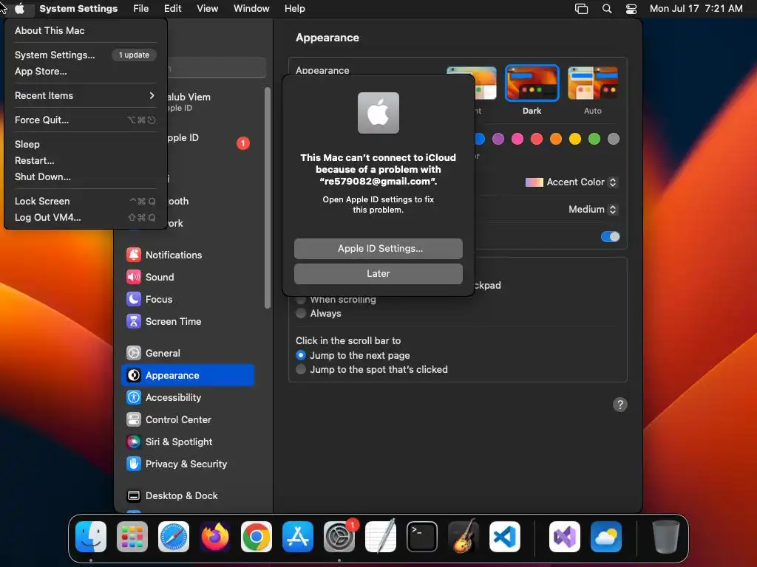The height and width of the screenshot is (567, 757).
Task: Open the cloud weather app in Dock
Action: click(606, 537)
